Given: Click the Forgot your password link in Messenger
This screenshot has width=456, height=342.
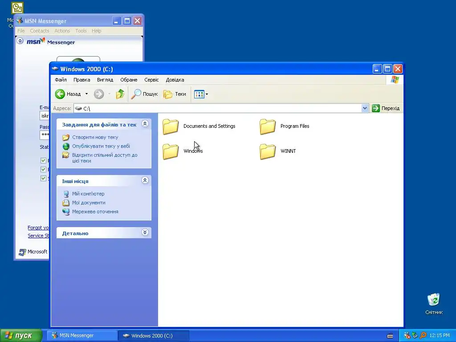Looking at the screenshot, I should click(38, 228).
